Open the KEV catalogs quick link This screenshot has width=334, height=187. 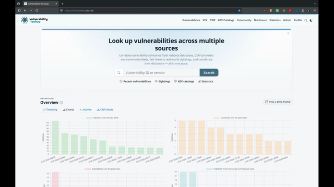(184, 82)
